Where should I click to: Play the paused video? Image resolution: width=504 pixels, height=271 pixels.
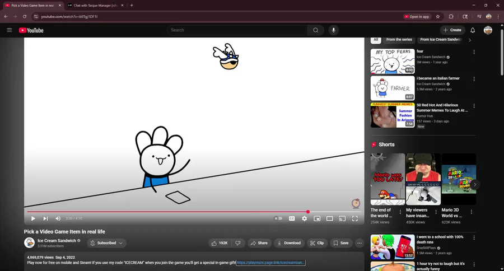pos(33,218)
